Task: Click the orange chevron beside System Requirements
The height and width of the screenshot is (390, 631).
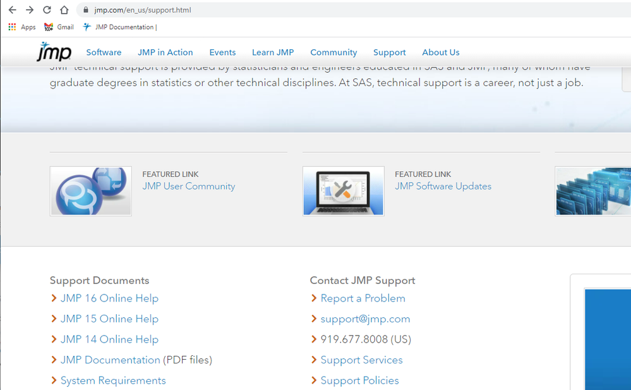Action: pos(54,380)
